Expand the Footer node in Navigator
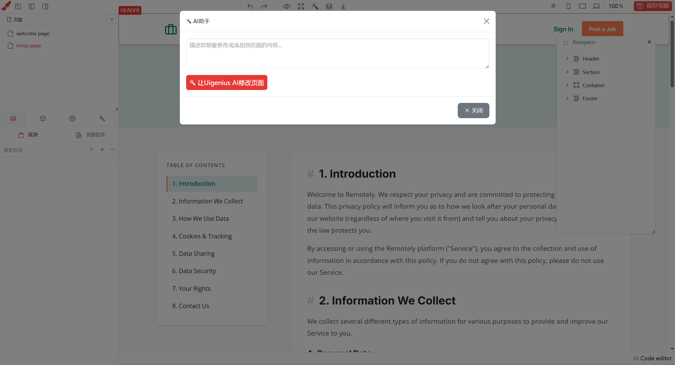The image size is (675, 365). 567,98
